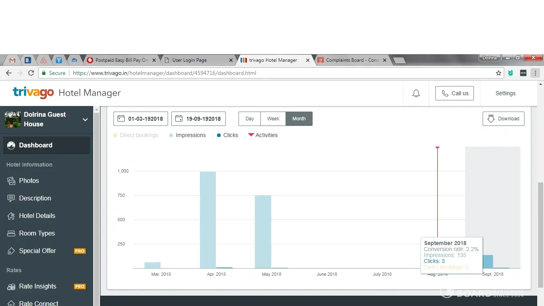Reload the page in browser

click(x=31, y=73)
